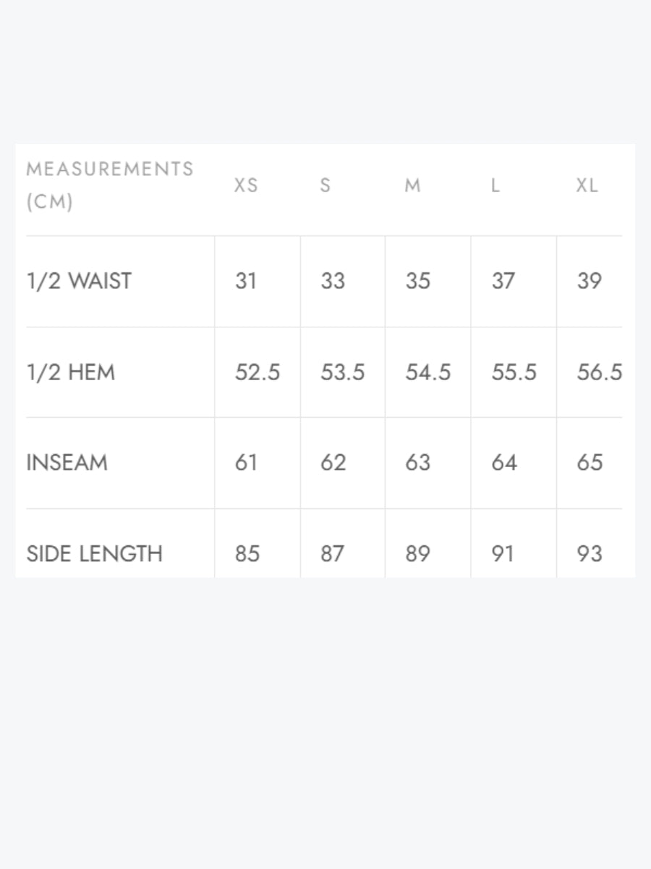The width and height of the screenshot is (651, 869).
Task: Click the M size column header
Action: coord(412,185)
